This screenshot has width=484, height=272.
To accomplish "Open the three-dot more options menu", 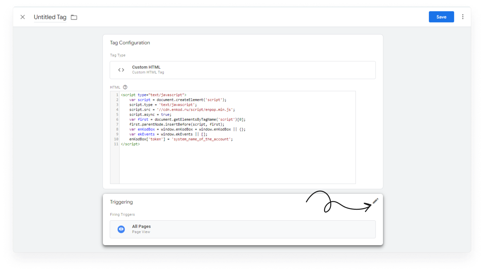I will tap(463, 17).
